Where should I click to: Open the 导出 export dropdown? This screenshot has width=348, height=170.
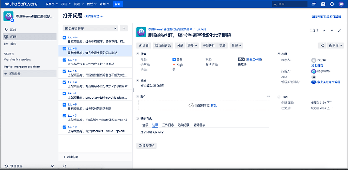(335, 46)
